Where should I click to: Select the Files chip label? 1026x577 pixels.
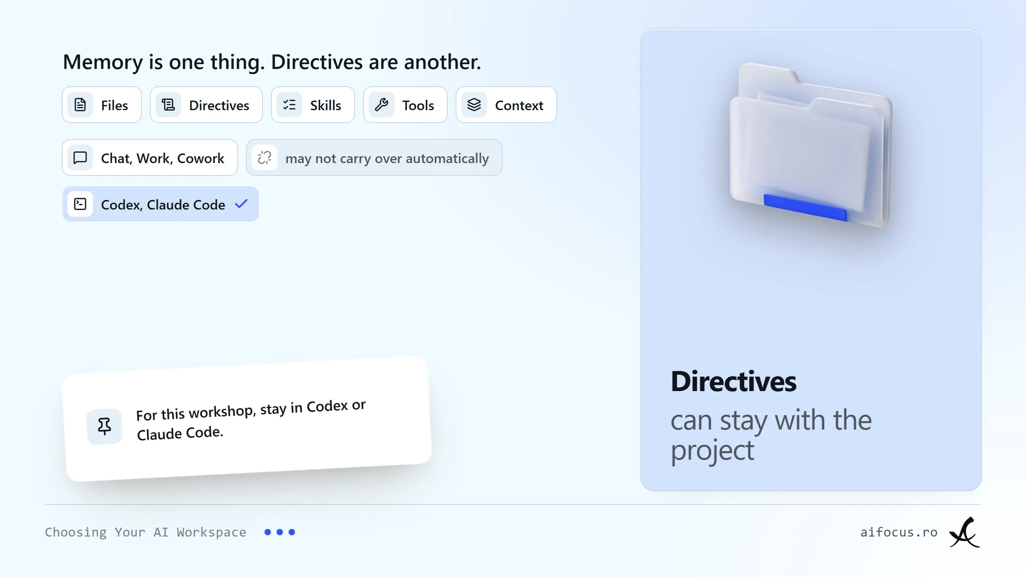coord(114,105)
